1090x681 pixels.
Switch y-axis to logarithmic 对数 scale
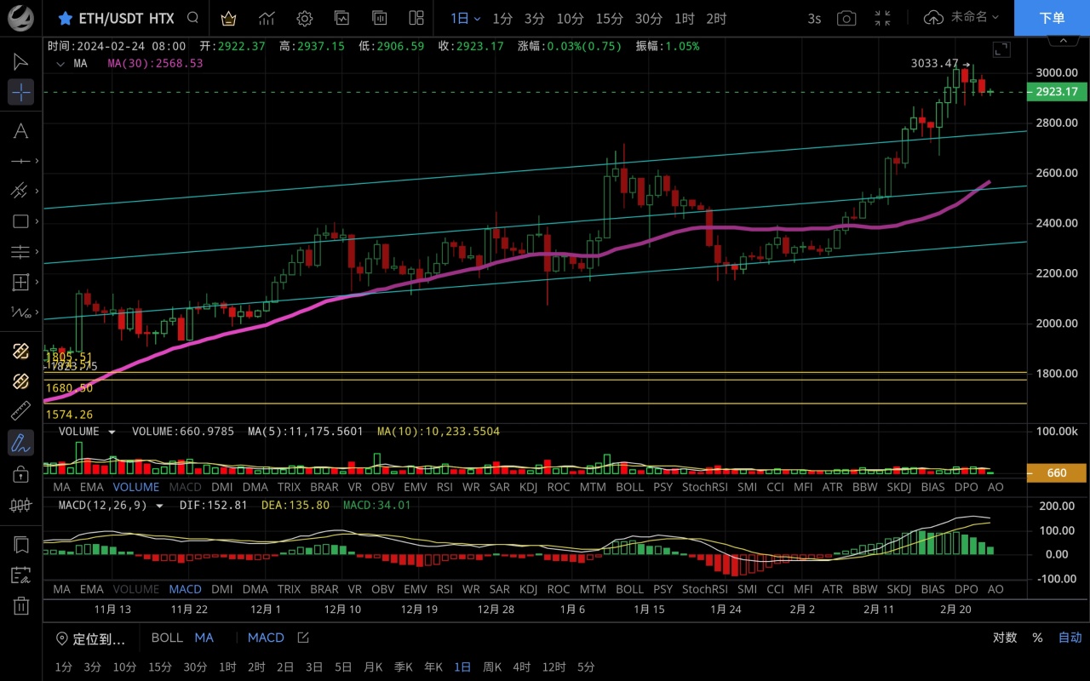coord(1005,638)
